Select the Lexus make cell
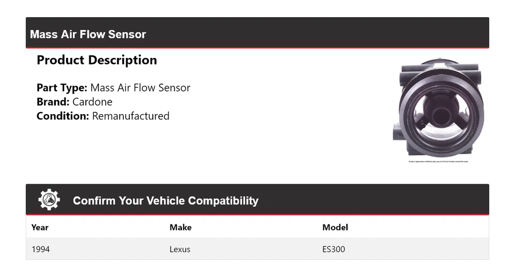515x277 pixels. click(x=180, y=249)
